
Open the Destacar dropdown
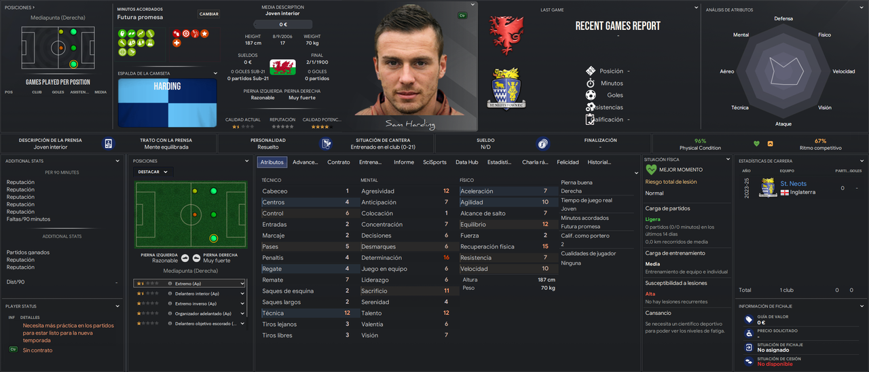pos(153,172)
